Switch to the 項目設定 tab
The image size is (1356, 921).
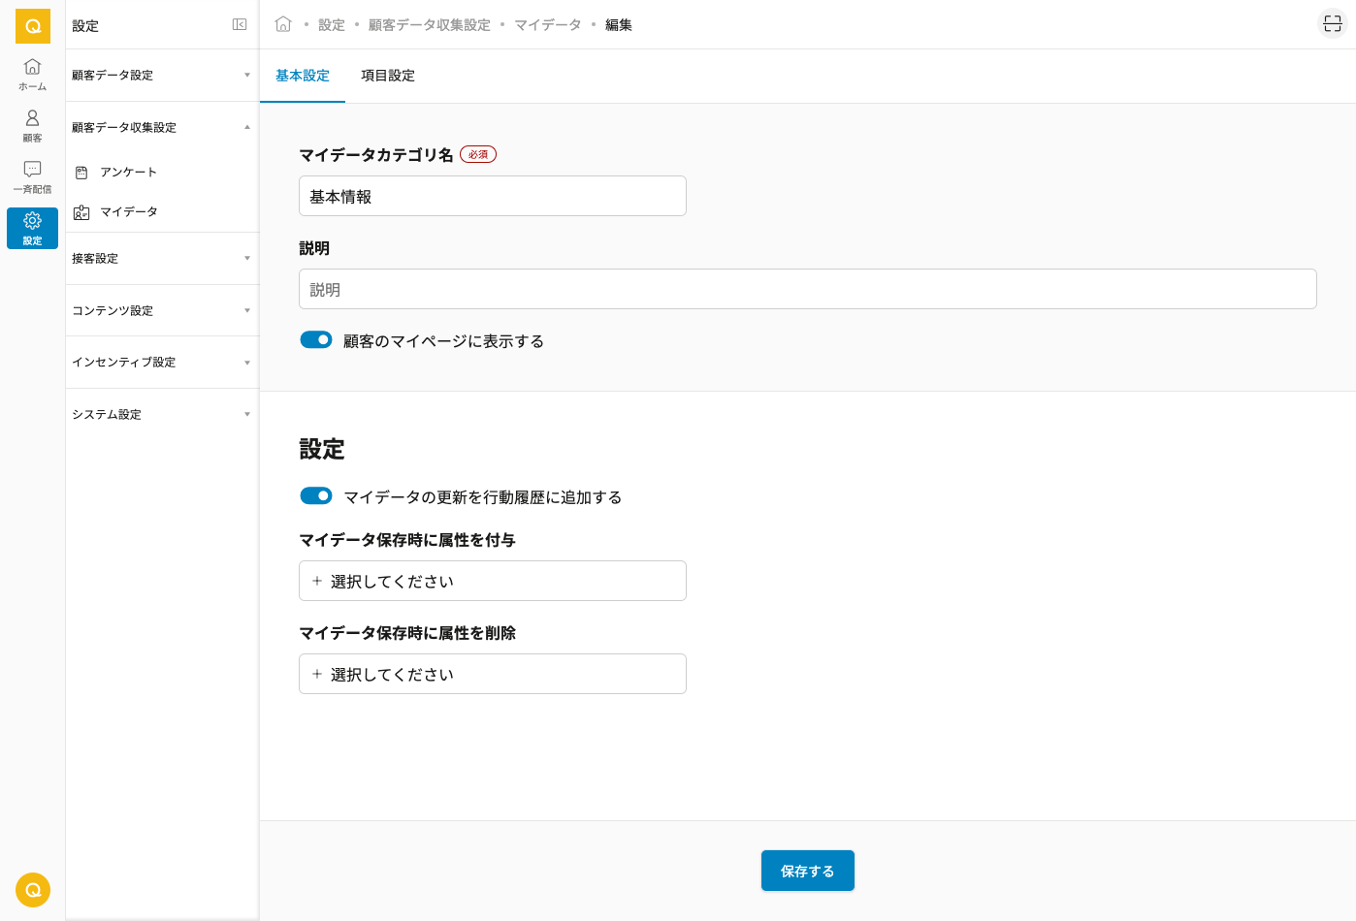[388, 76]
